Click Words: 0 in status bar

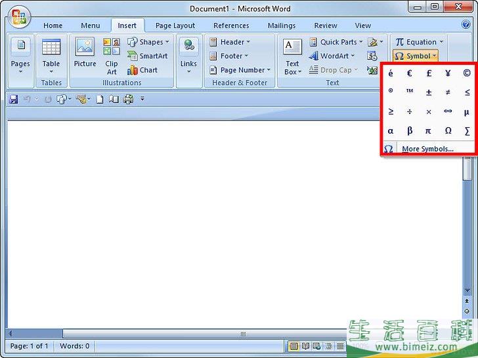[75, 346]
